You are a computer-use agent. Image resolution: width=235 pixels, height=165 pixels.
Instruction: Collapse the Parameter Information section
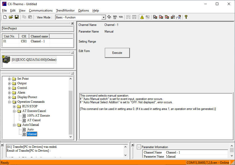click(139, 147)
